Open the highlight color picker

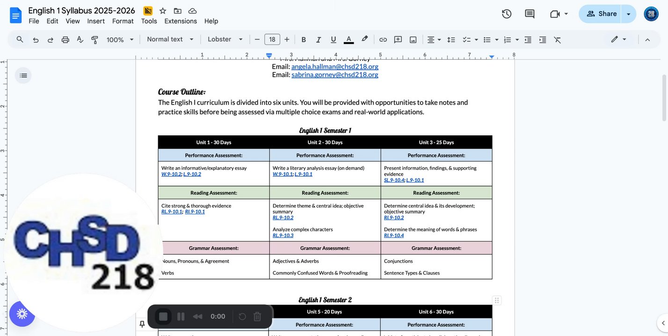(365, 40)
